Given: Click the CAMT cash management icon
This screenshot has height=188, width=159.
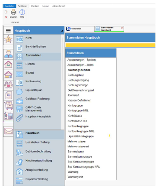Looking at the screenshot, I should point(19,109).
